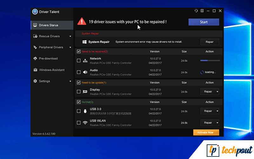Uncheck the 'Need to be repaired' group checkbox
Screen dimensions: 254x159
click(79, 51)
